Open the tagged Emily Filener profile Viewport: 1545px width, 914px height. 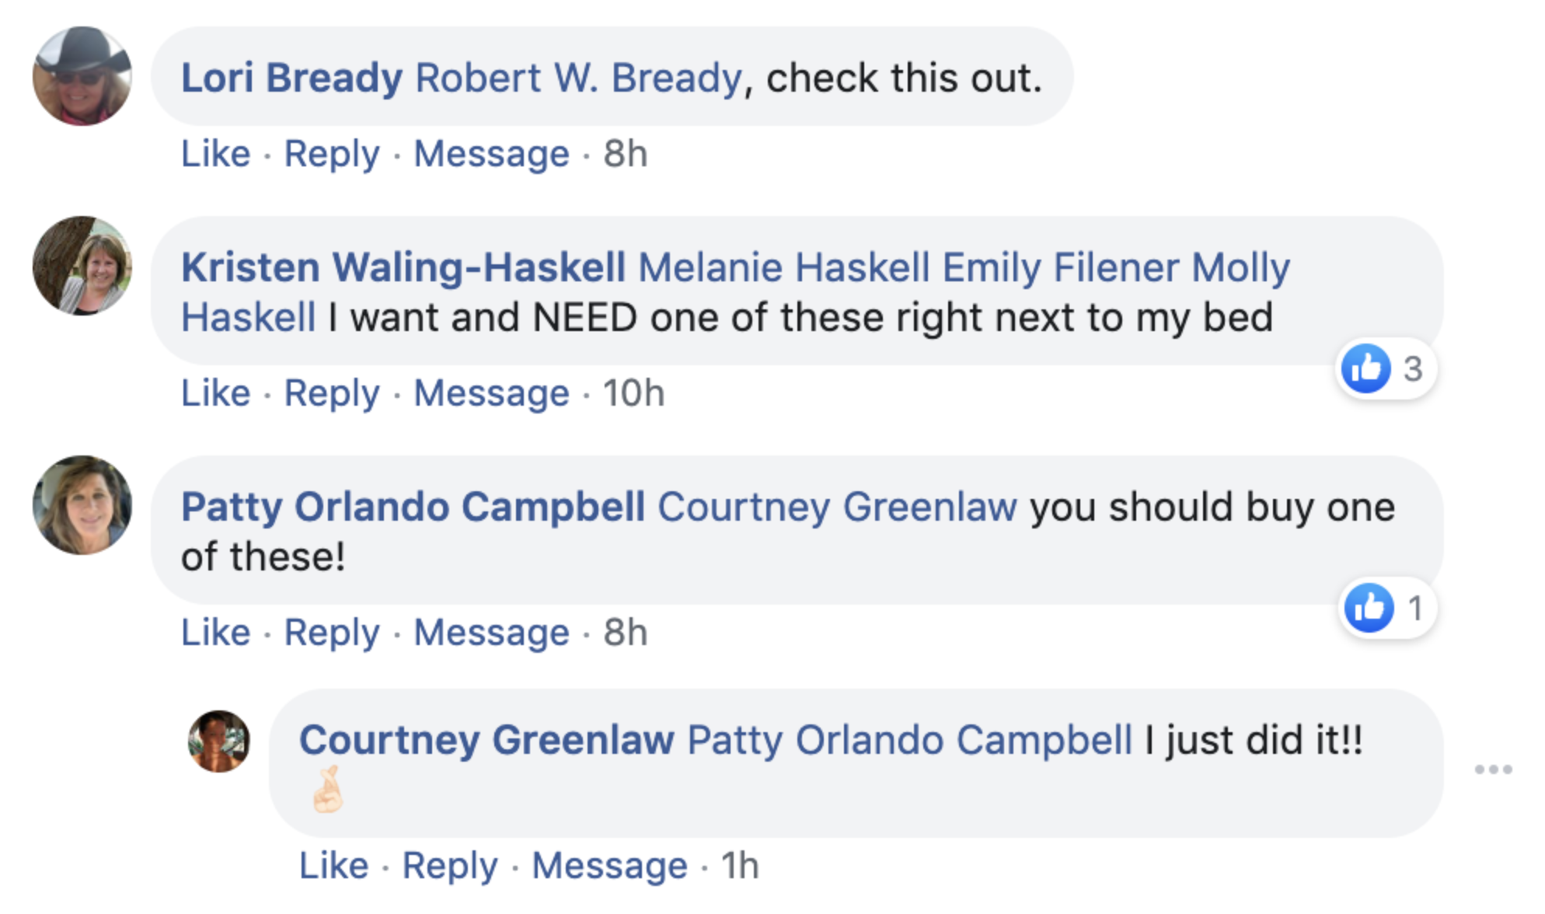pos(1061,267)
